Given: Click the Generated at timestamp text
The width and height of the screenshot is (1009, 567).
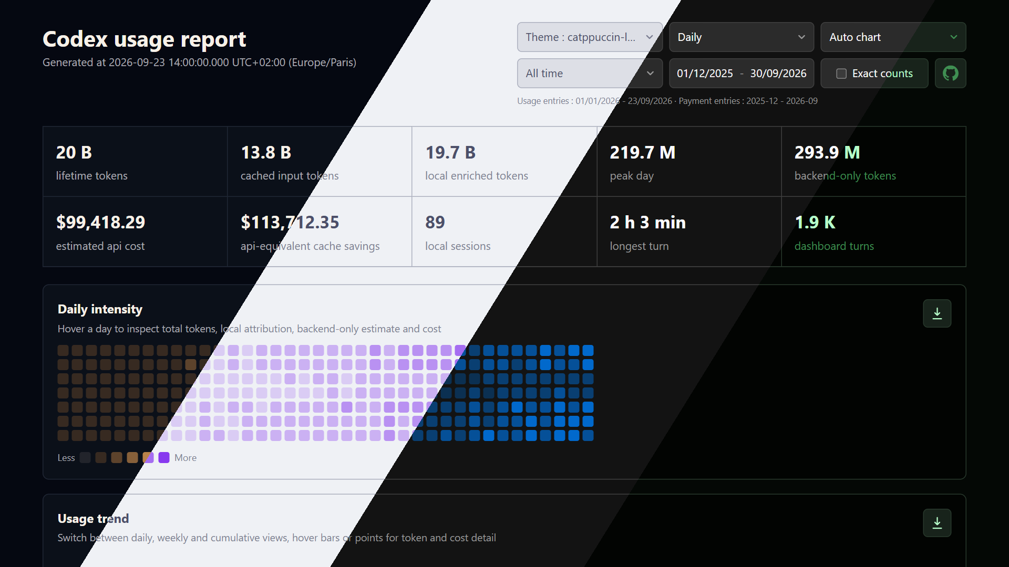Looking at the screenshot, I should click(199, 62).
